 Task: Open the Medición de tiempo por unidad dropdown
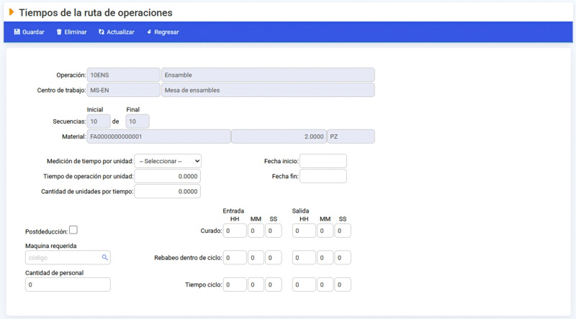[x=168, y=161]
